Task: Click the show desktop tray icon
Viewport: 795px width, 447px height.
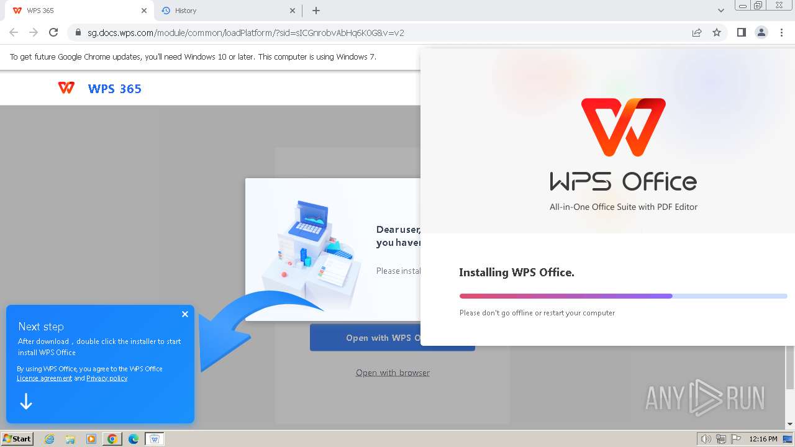Action: click(788, 439)
